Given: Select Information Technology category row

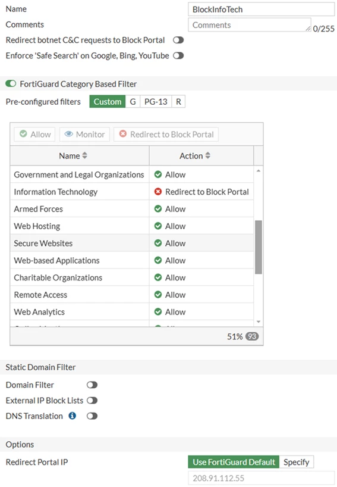Looking at the screenshot, I should pos(132,192).
